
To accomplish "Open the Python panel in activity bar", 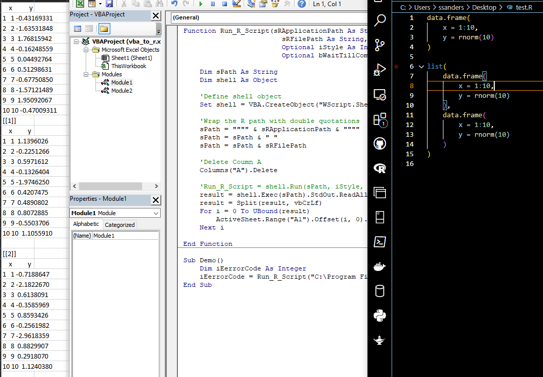I will click(380, 316).
